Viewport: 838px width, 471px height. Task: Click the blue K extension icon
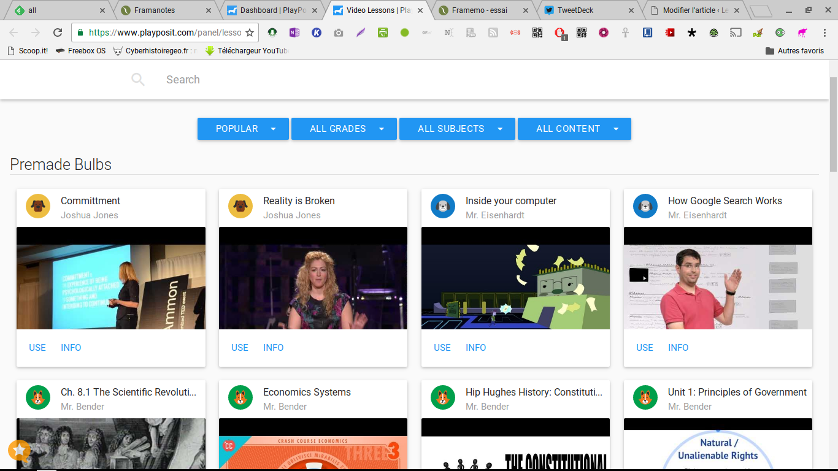pos(317,33)
